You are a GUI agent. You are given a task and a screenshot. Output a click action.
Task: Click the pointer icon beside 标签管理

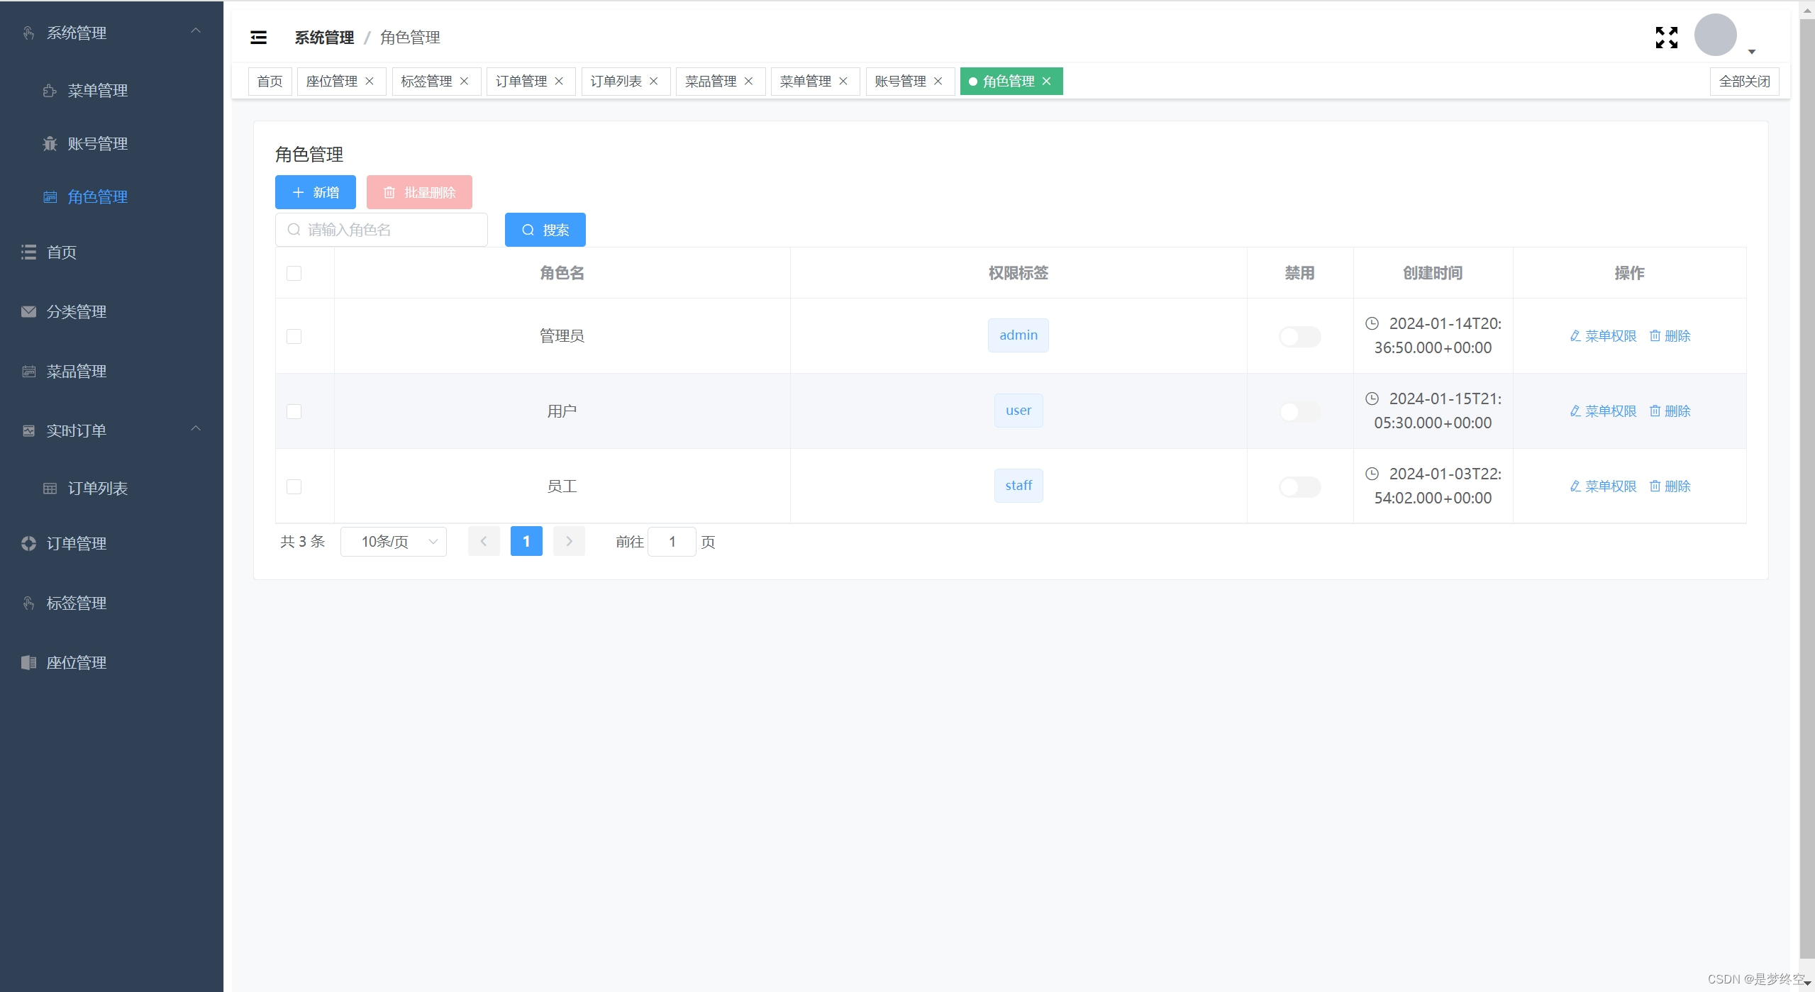28,603
